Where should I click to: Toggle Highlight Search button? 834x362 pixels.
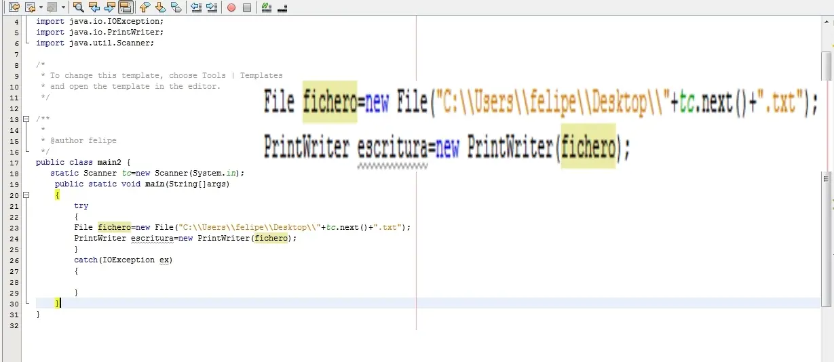(x=126, y=7)
